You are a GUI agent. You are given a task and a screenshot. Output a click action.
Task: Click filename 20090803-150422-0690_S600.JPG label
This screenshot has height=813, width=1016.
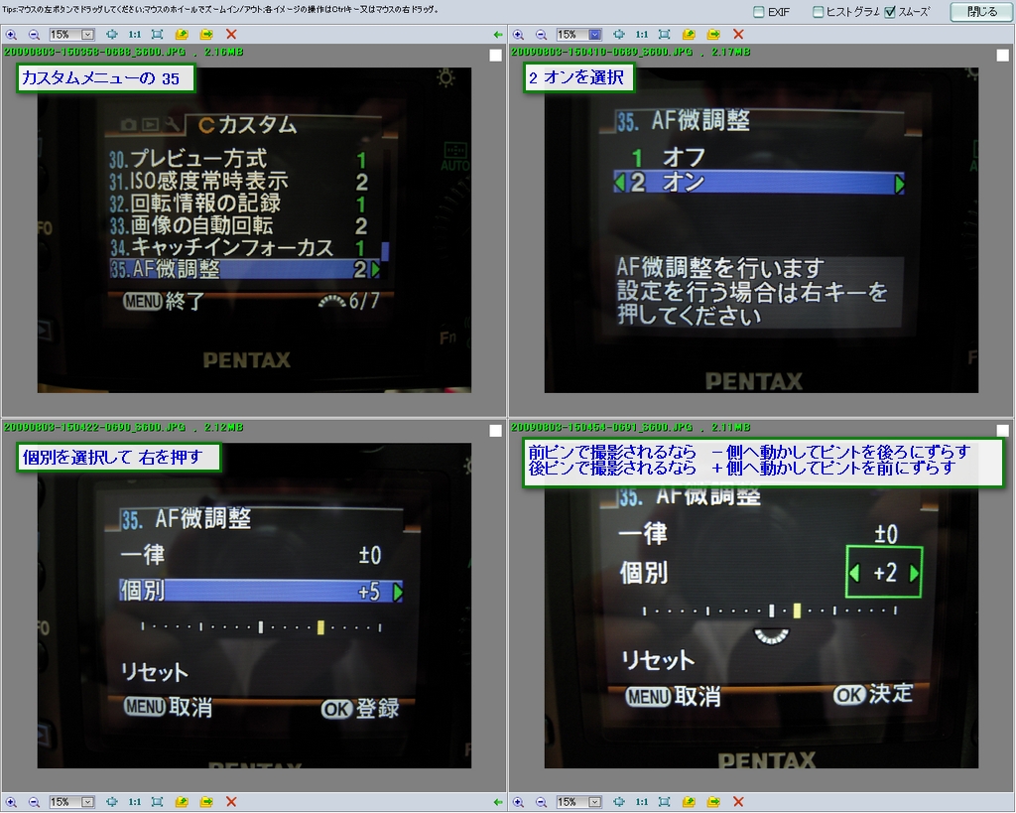[94, 427]
